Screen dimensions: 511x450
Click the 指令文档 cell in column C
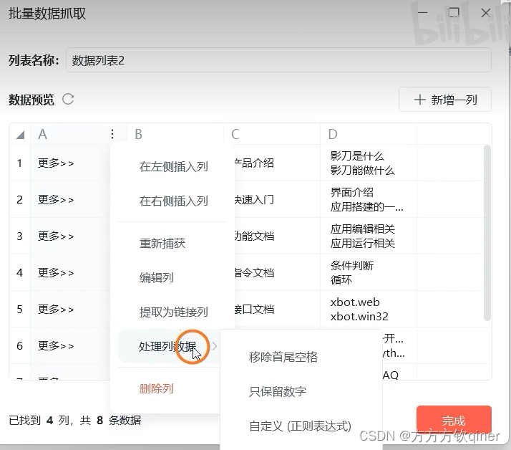278,272
